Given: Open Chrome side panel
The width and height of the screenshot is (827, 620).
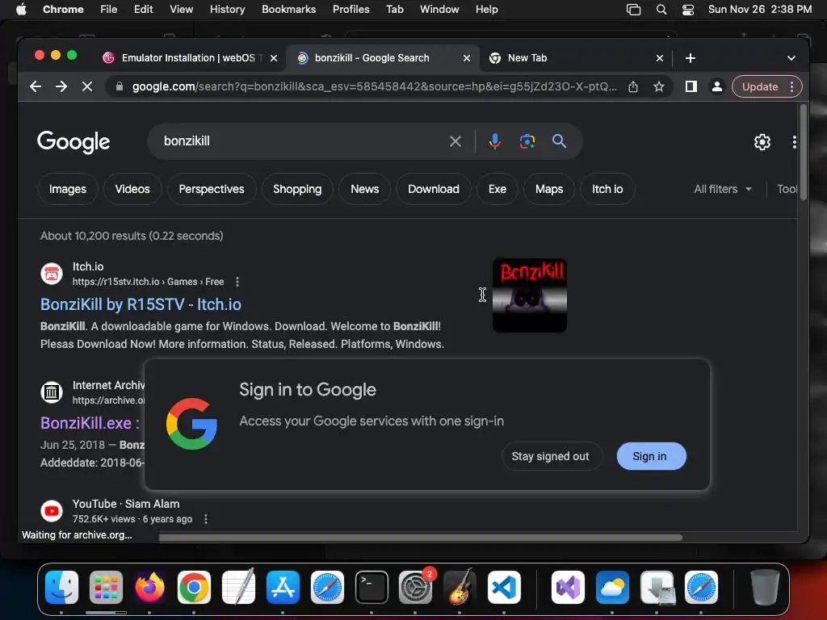Looking at the screenshot, I should click(691, 86).
